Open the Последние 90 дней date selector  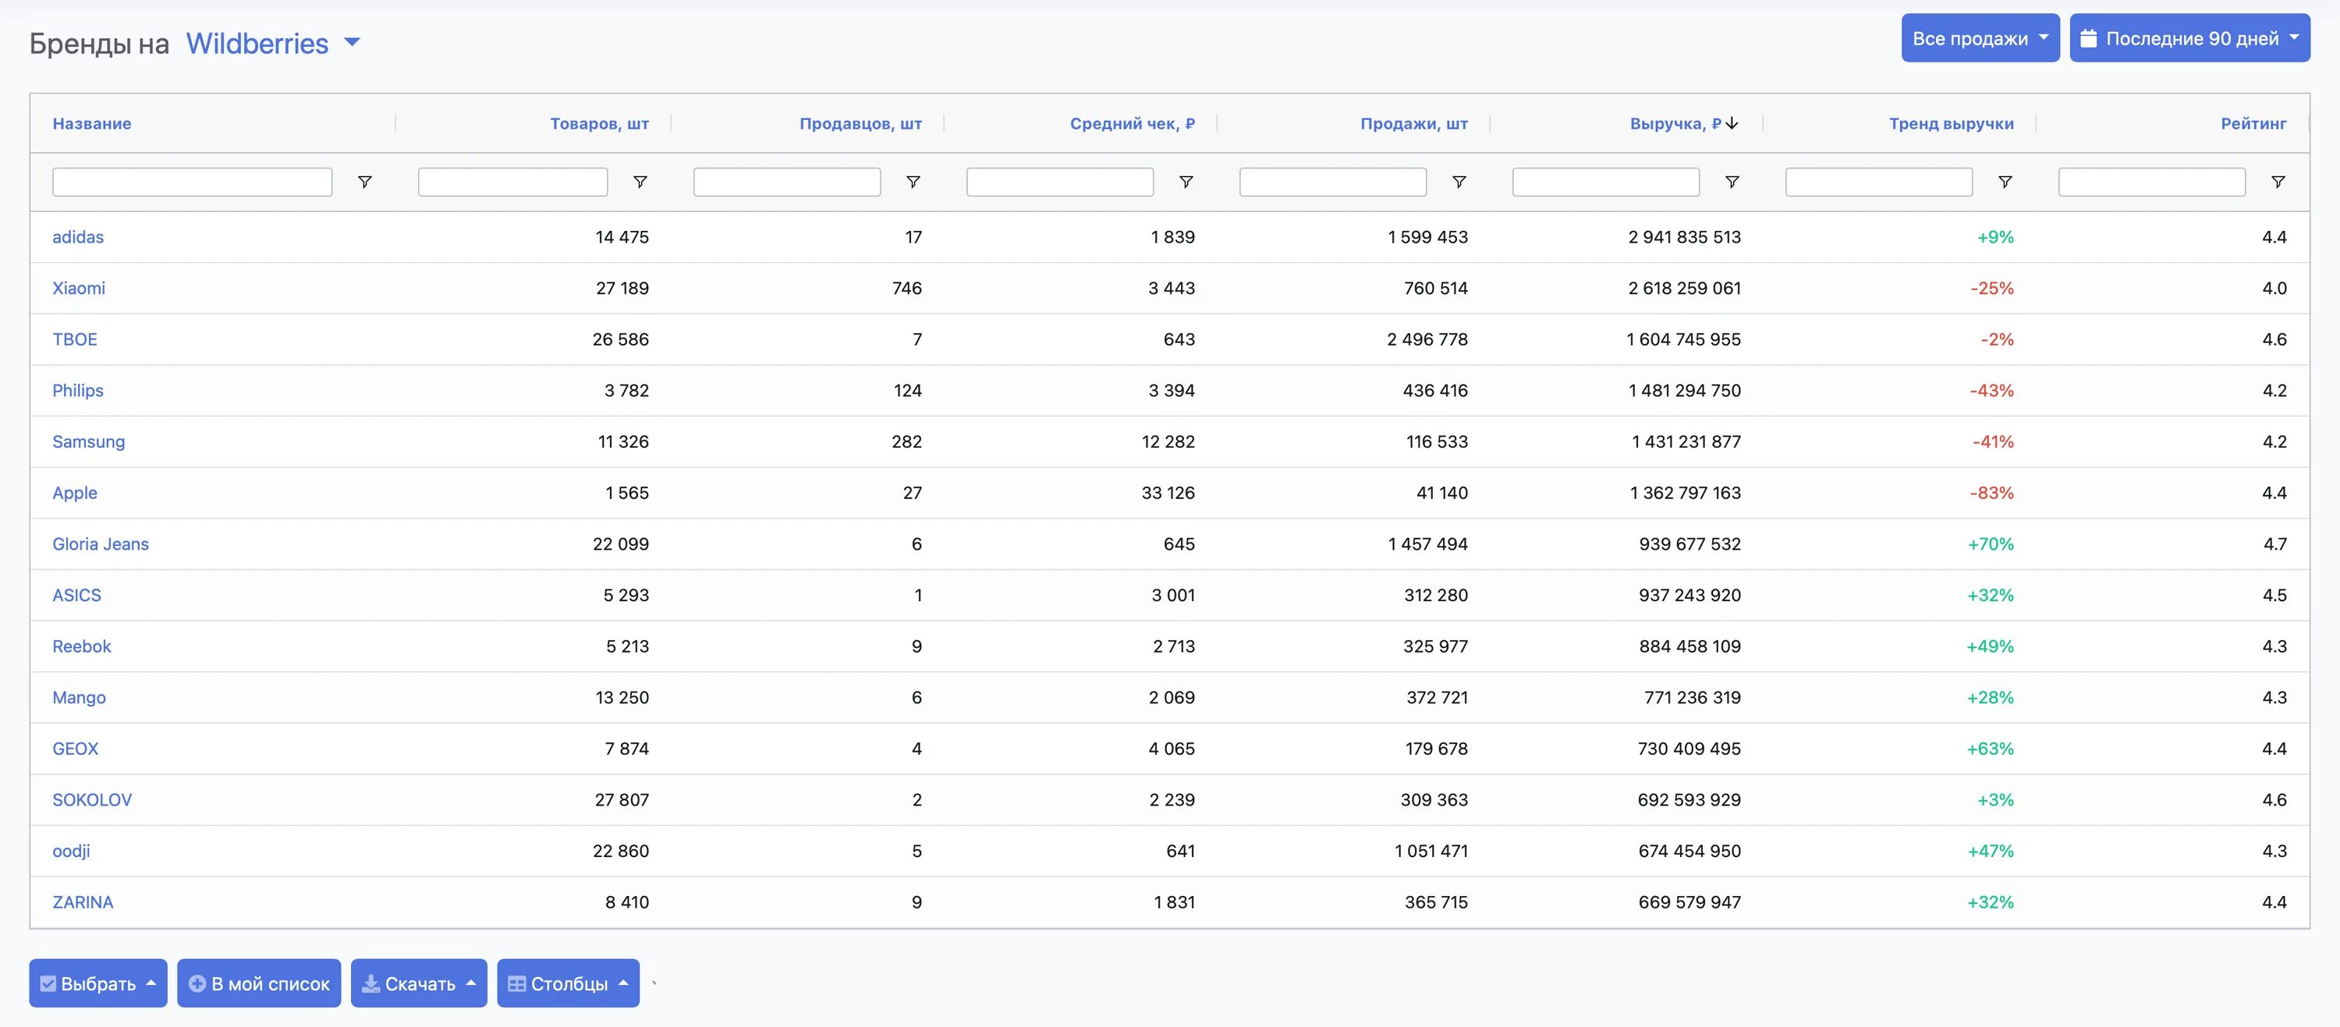click(2189, 38)
